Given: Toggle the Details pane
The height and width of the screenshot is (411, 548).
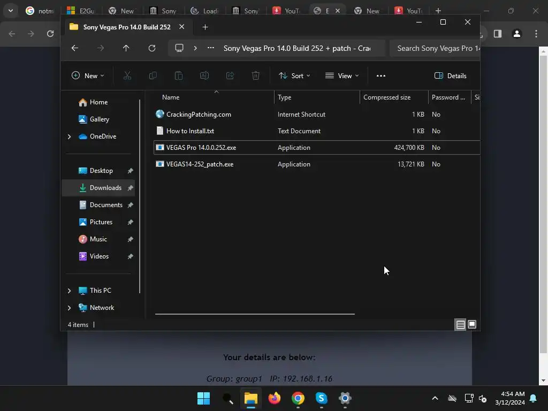Looking at the screenshot, I should click(x=450, y=75).
